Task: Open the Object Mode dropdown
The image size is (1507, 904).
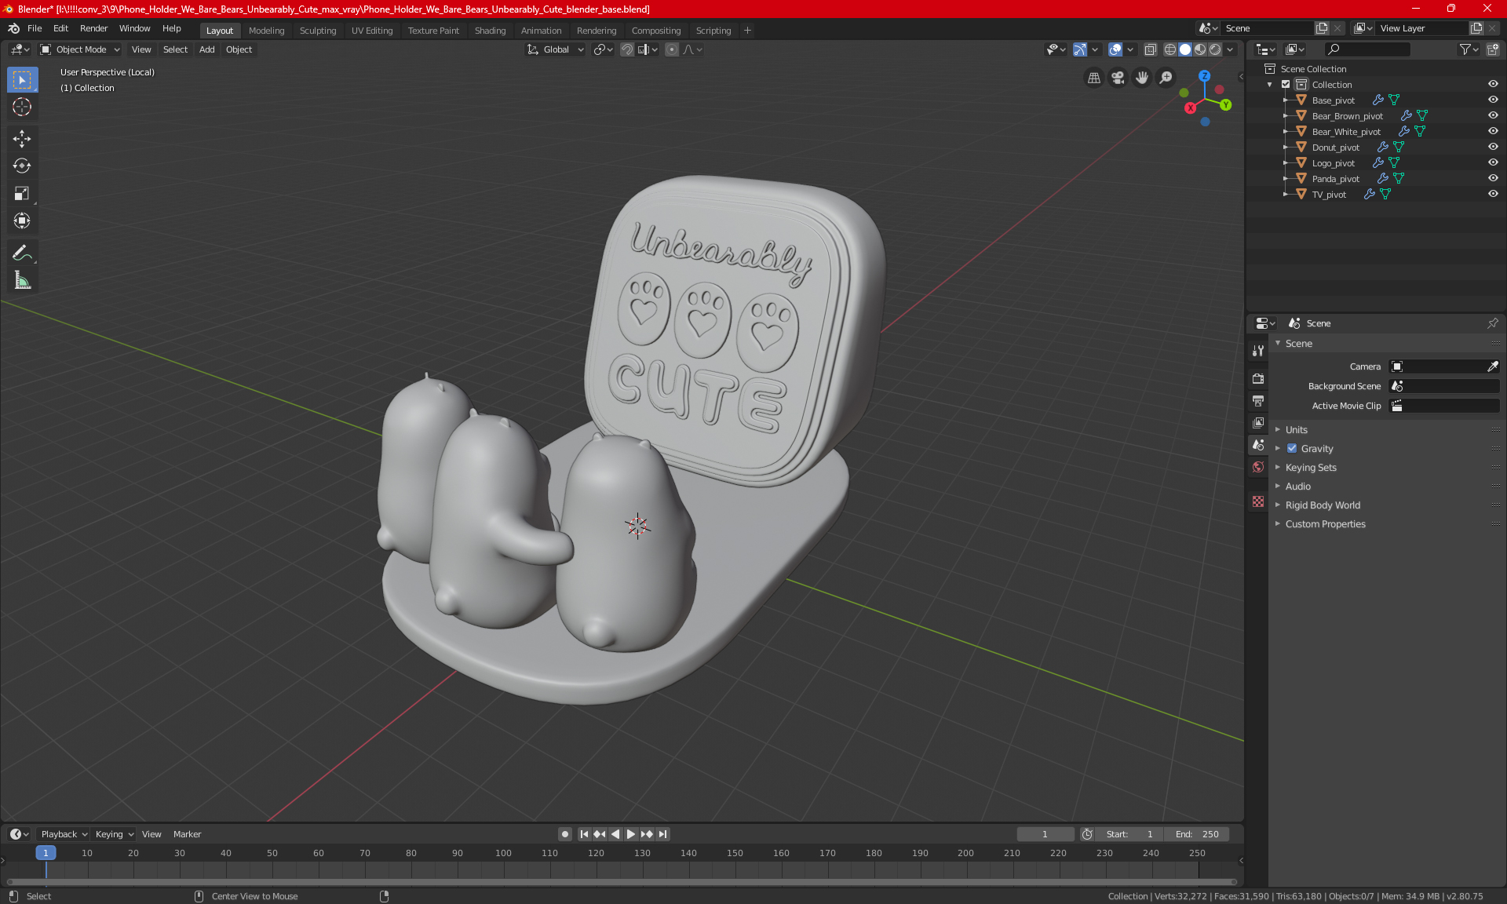Action: click(80, 49)
